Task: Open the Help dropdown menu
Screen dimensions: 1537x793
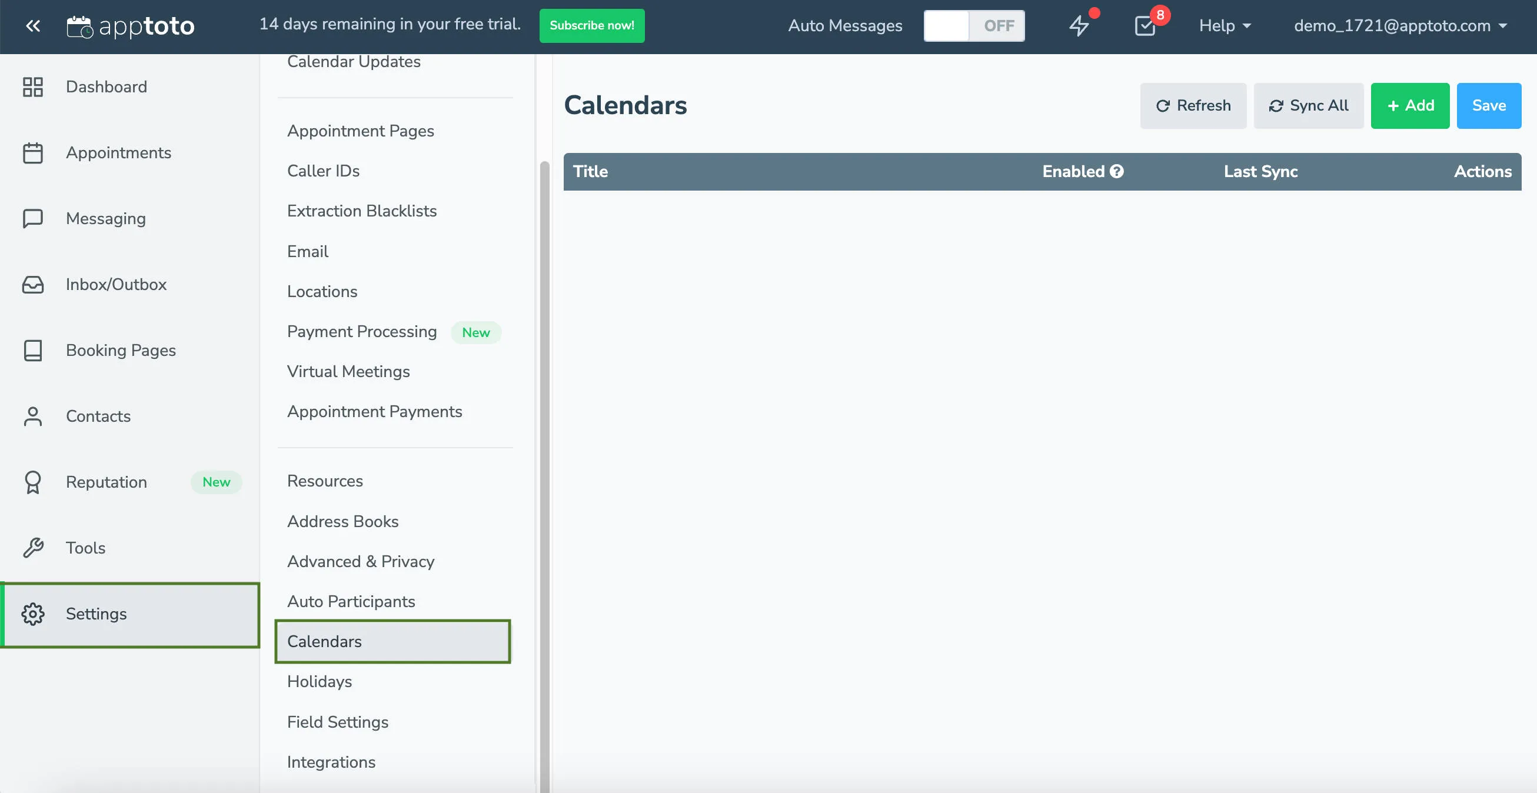Action: click(x=1224, y=26)
